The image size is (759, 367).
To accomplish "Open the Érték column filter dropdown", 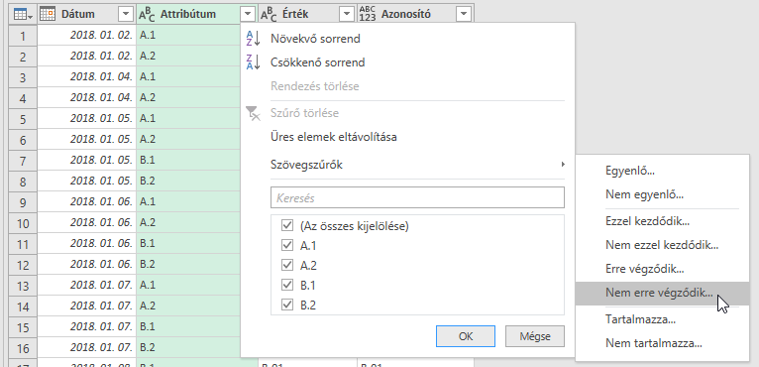I will click(346, 15).
